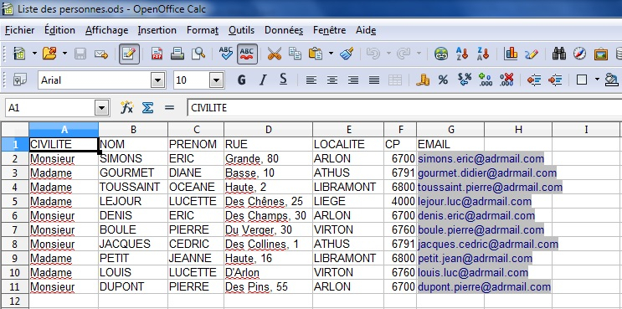
Task: Add decimal place icon
Action: click(486, 80)
